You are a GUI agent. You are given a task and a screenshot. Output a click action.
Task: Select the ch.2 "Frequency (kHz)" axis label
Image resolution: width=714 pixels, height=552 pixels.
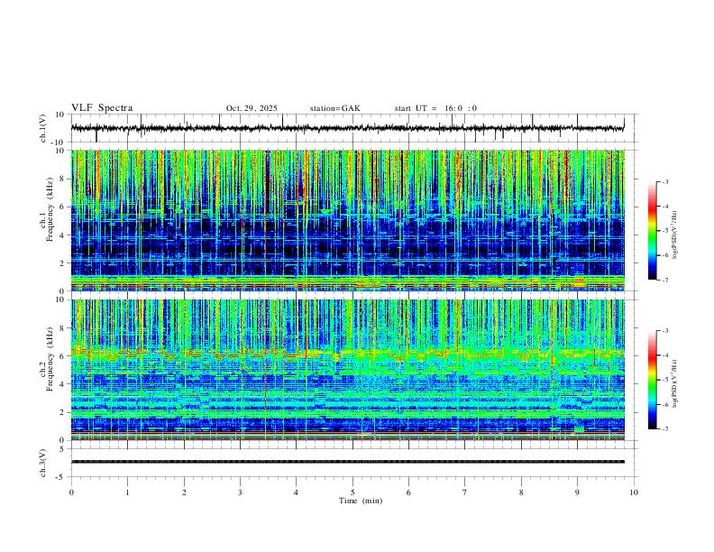pos(50,359)
